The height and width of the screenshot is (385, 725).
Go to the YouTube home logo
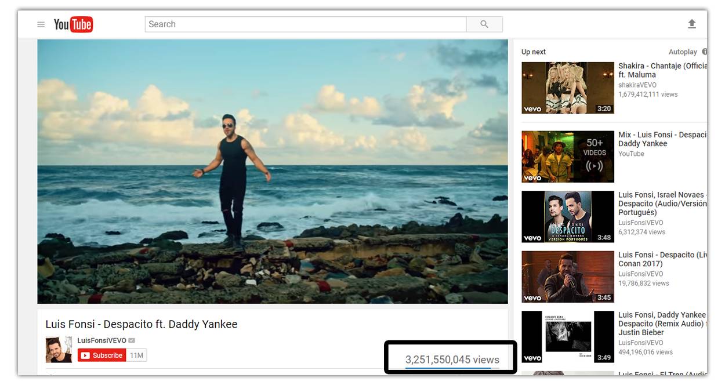73,24
